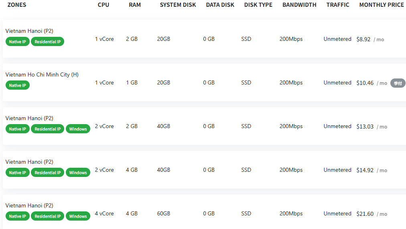
Task: Click Native IP badge on Ho Chi Minh plan
Action: pyautogui.click(x=18, y=85)
